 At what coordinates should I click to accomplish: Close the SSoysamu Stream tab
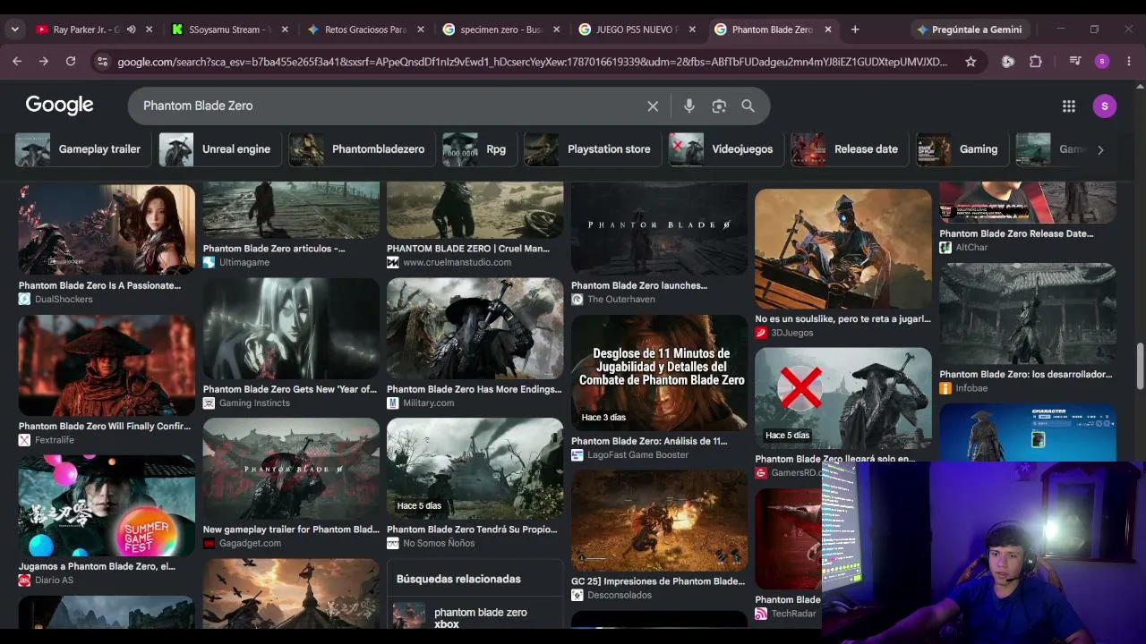pos(285,30)
